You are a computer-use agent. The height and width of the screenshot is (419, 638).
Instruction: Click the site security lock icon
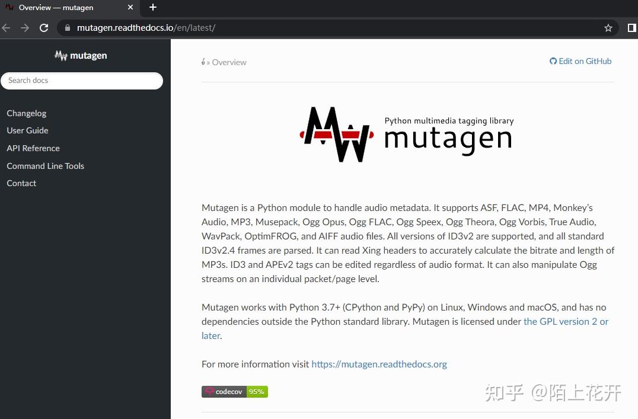[67, 27]
